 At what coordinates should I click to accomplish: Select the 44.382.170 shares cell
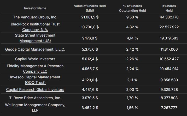click(x=169, y=17)
